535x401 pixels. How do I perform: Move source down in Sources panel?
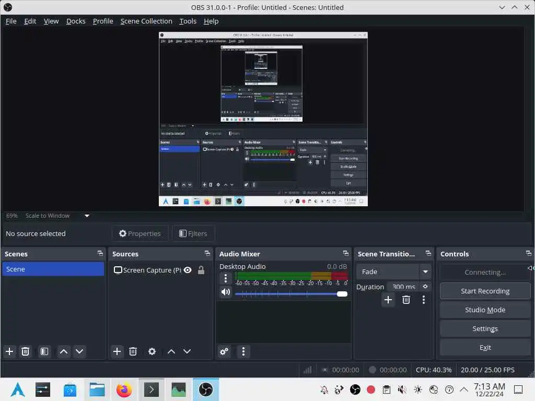pos(187,351)
